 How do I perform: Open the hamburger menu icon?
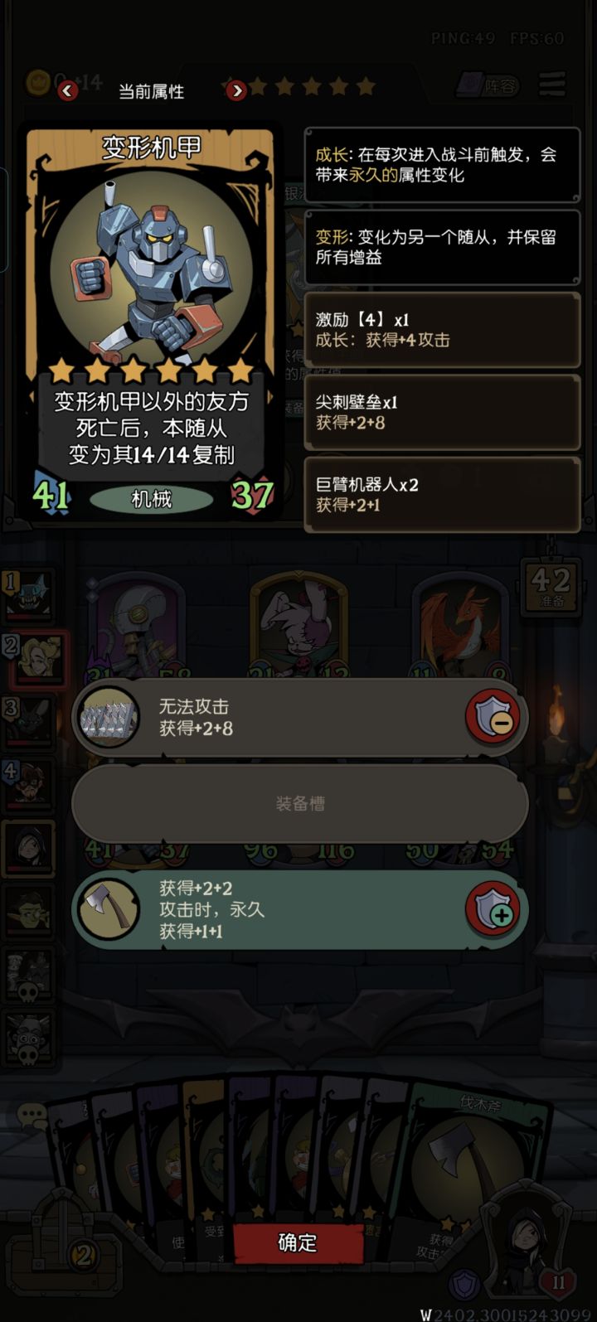(552, 84)
